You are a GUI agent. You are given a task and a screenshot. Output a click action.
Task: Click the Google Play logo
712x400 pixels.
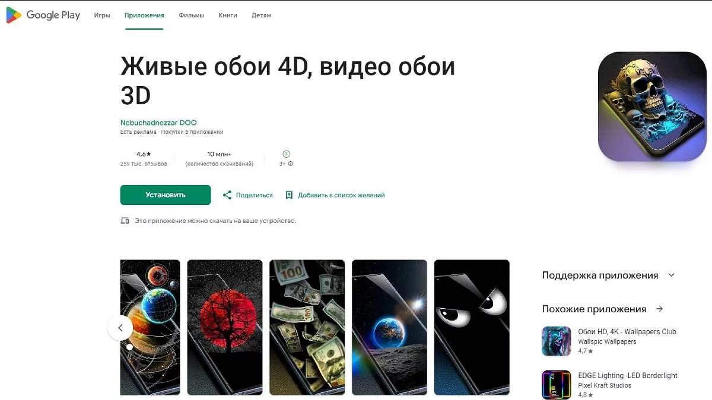pyautogui.click(x=43, y=15)
